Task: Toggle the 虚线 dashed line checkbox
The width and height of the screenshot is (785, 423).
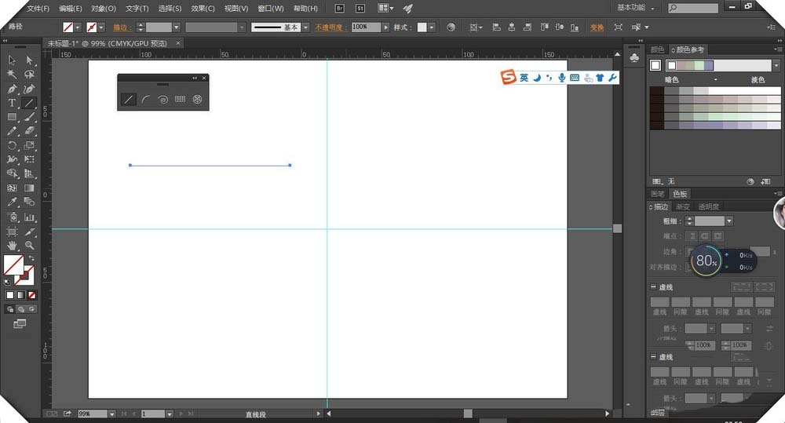Action: click(x=654, y=287)
